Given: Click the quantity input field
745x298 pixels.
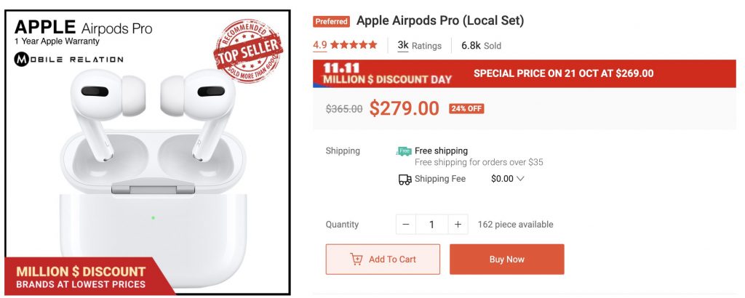Looking at the screenshot, I should [x=431, y=225].
